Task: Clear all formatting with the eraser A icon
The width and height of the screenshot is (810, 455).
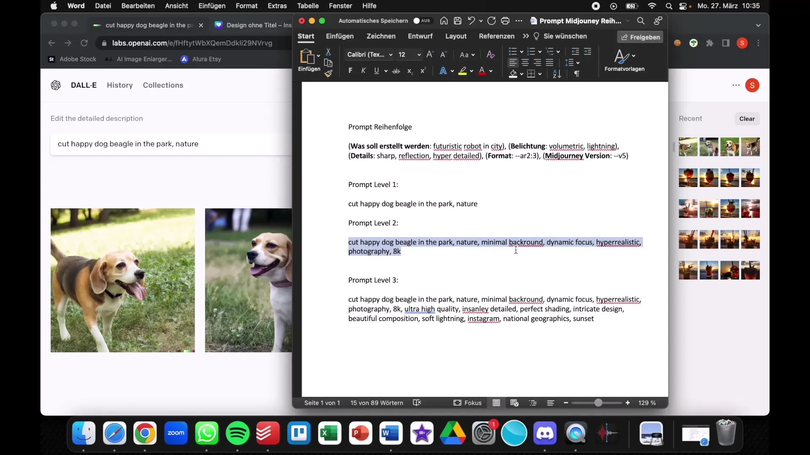Action: [490, 54]
